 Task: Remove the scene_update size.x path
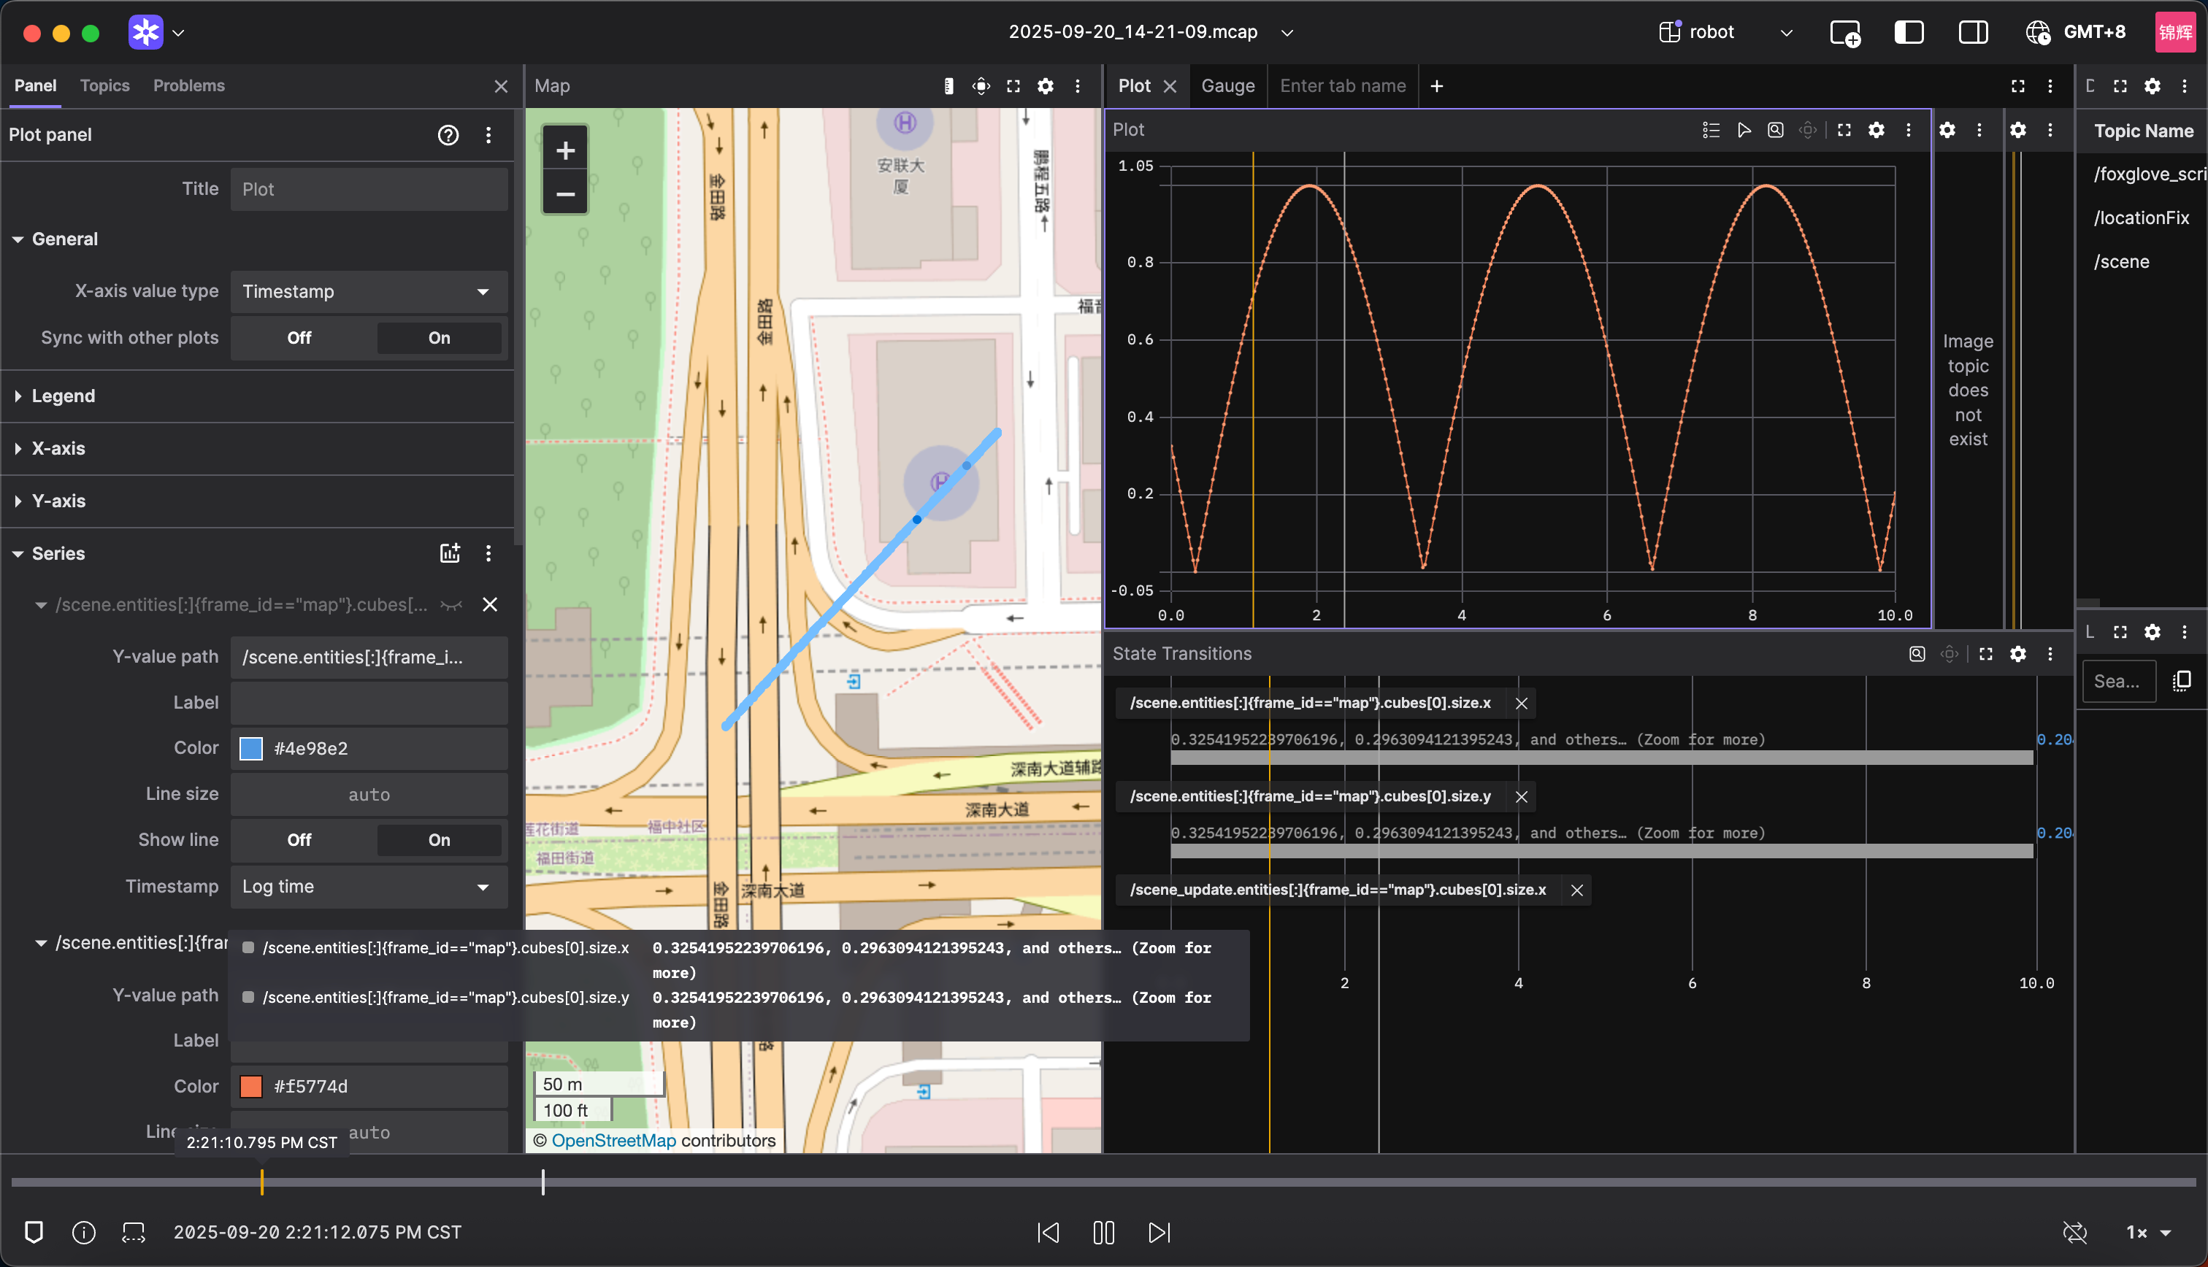(1576, 890)
